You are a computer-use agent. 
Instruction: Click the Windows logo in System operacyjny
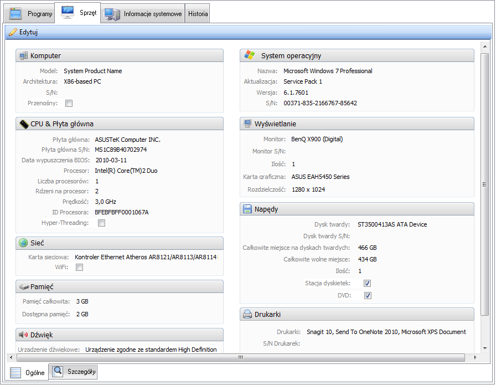pos(250,55)
